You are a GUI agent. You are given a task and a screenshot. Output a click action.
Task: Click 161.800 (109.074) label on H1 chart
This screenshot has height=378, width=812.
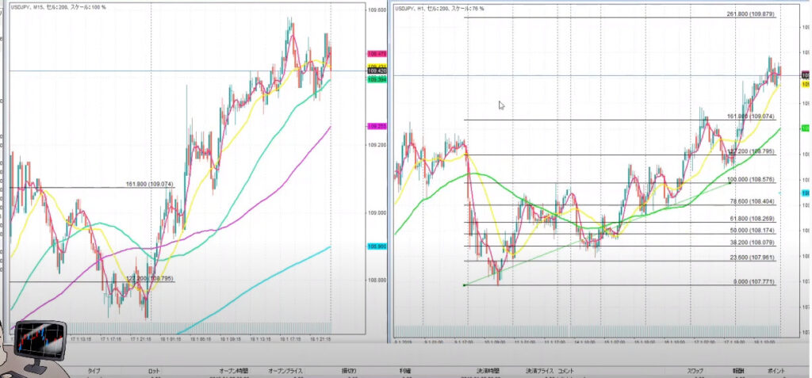pyautogui.click(x=751, y=116)
